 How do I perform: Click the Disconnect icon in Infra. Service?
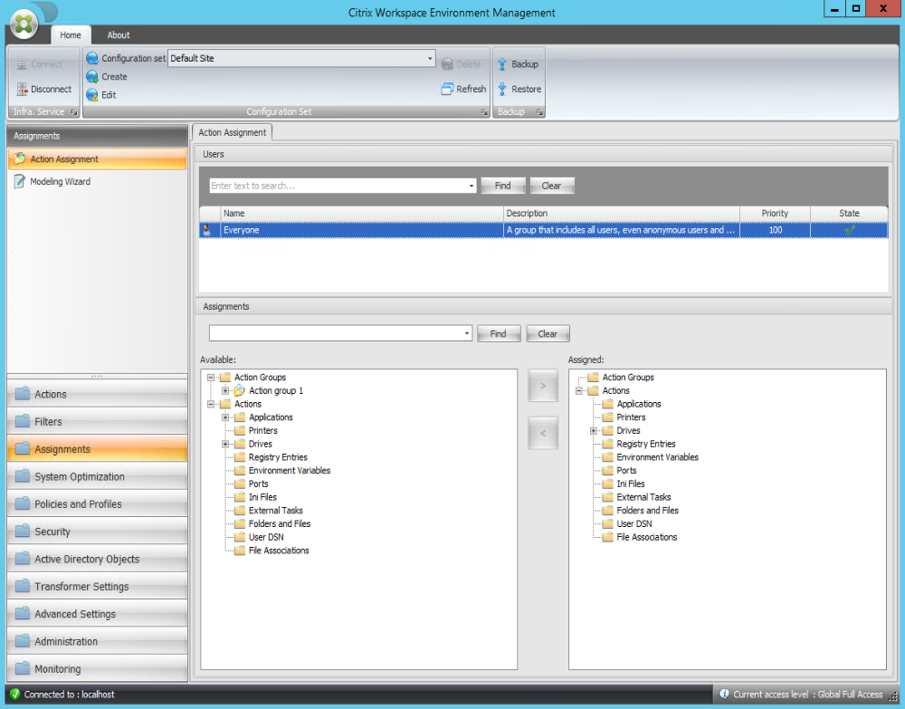click(x=23, y=89)
